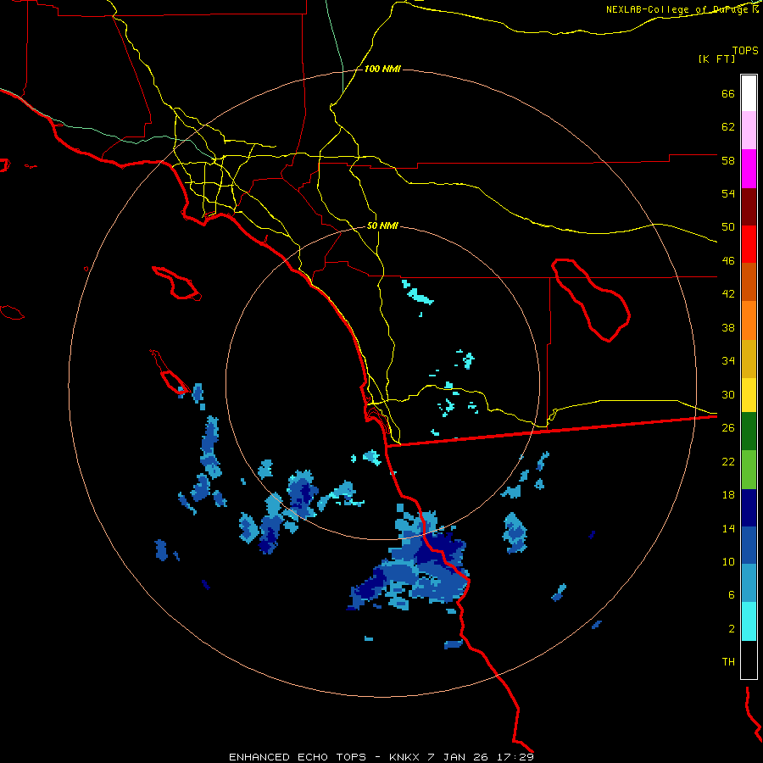Viewport: 763px width, 763px height.
Task: Click the 'KNKX' radar station identifier
Action: point(406,757)
